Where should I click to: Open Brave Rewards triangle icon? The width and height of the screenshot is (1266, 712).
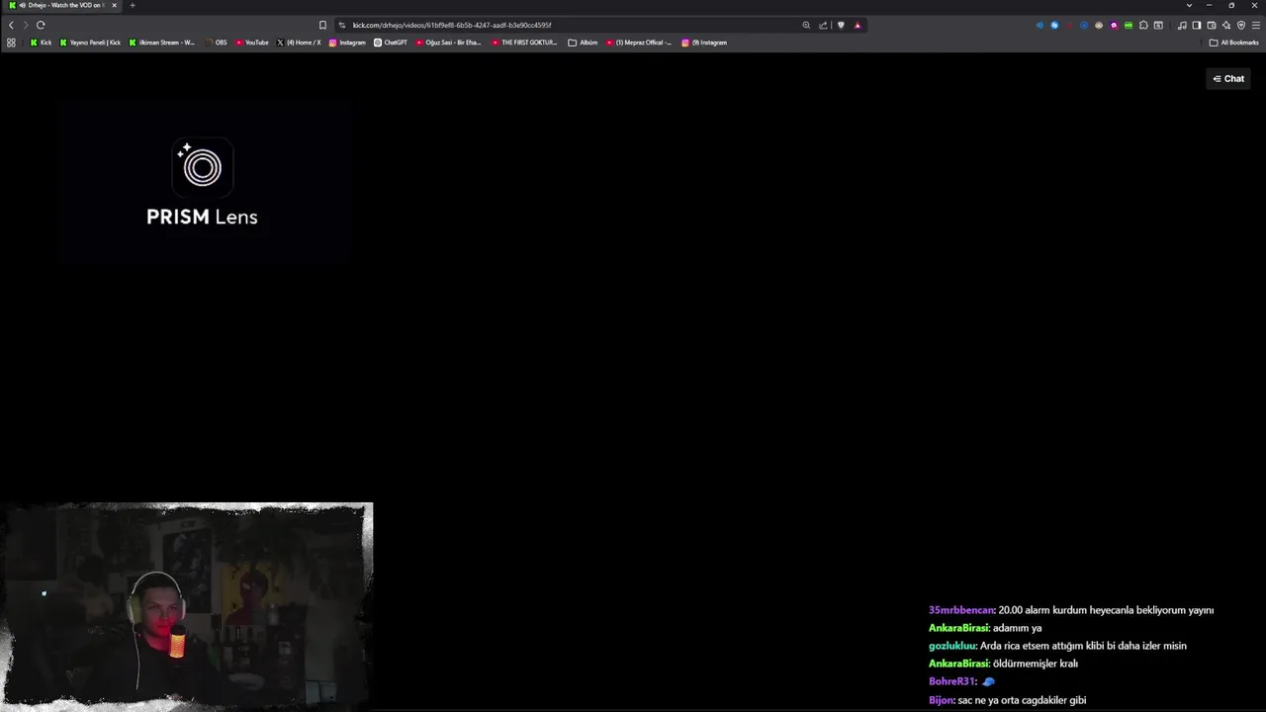[x=858, y=25]
